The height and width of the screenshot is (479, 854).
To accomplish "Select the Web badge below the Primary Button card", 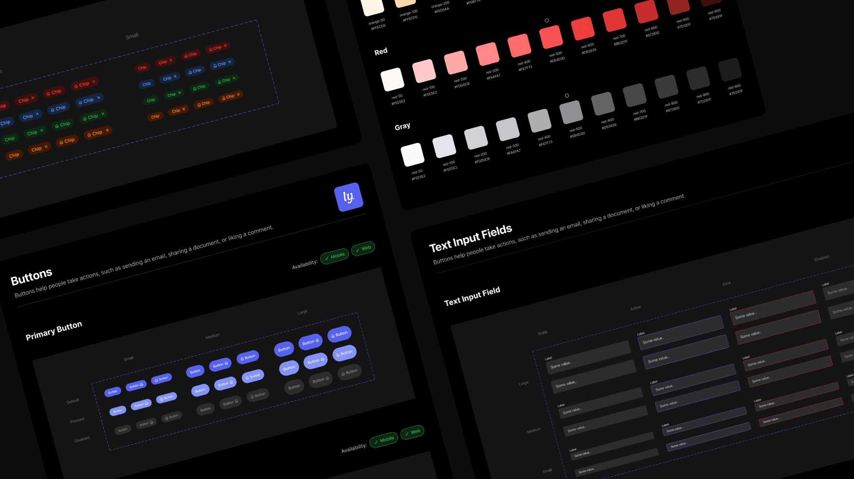I will click(x=413, y=432).
